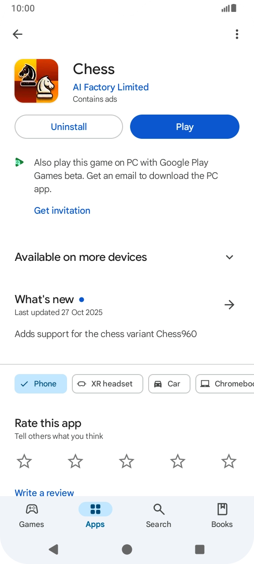Expand the Available on more devices section
The image size is (254, 564).
(x=229, y=257)
